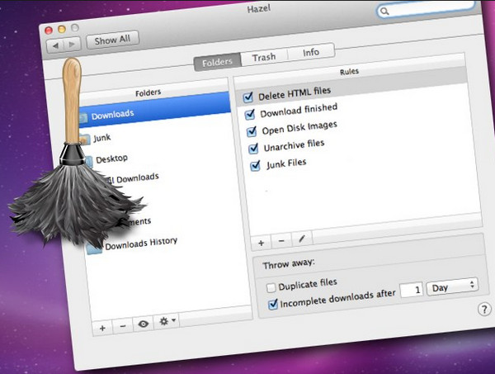Switch to the Trash tab
This screenshot has width=495, height=374.
(x=264, y=57)
